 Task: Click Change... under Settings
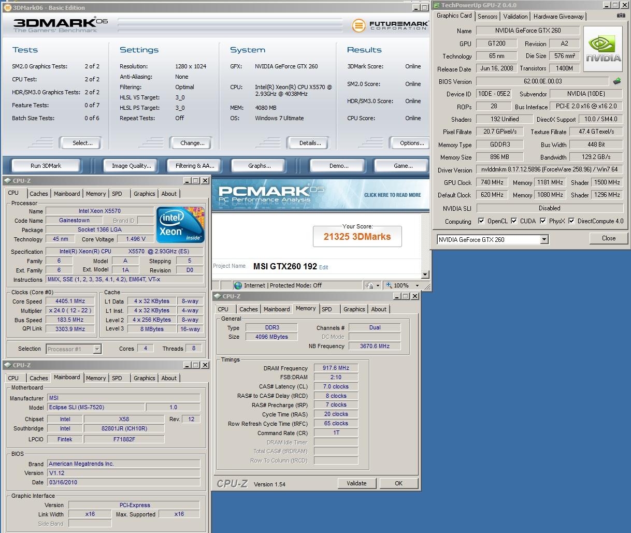point(192,143)
